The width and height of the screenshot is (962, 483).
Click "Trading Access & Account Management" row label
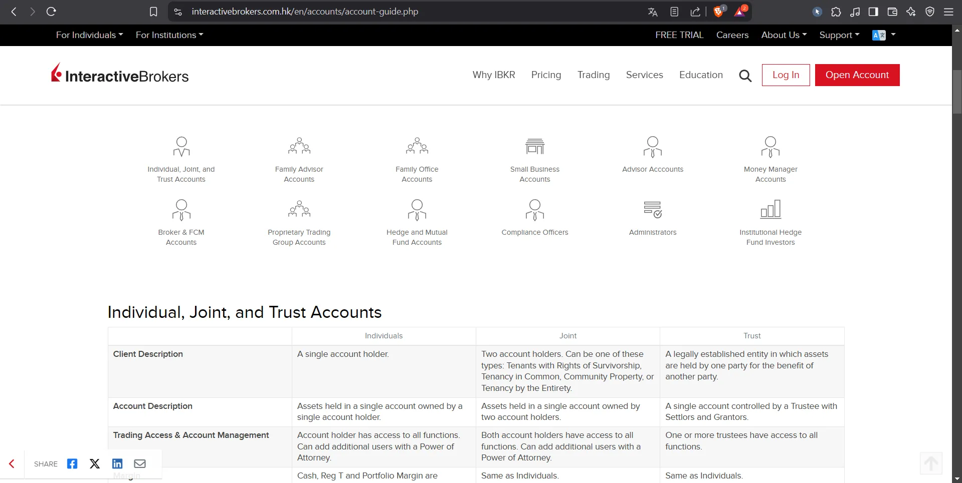coord(191,435)
